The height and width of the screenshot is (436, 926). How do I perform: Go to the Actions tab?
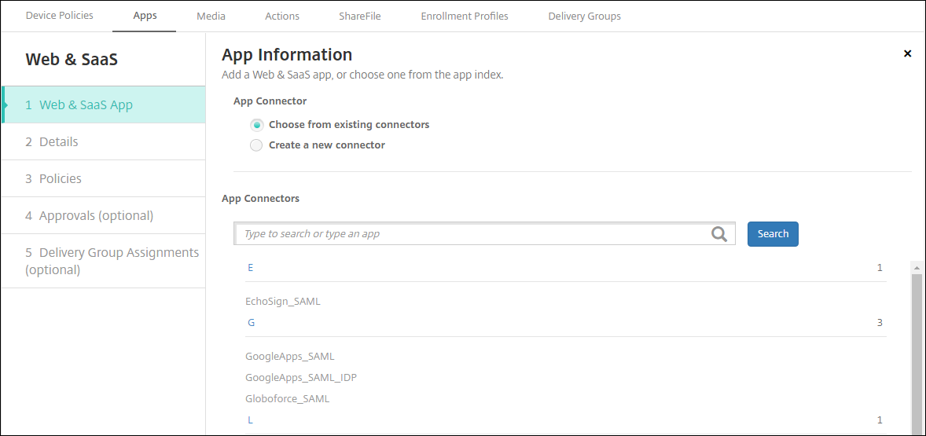(x=282, y=16)
